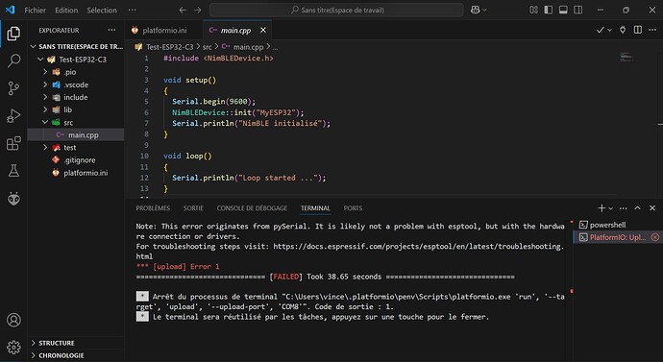Click the PlatformIO serial monitor plug icon
Viewport: 663px width, 362px height.
click(x=623, y=30)
